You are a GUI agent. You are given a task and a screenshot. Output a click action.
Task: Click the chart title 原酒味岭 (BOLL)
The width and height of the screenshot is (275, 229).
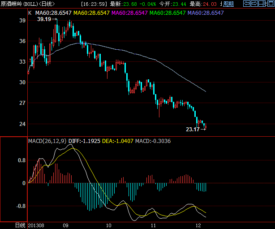click(19, 4)
